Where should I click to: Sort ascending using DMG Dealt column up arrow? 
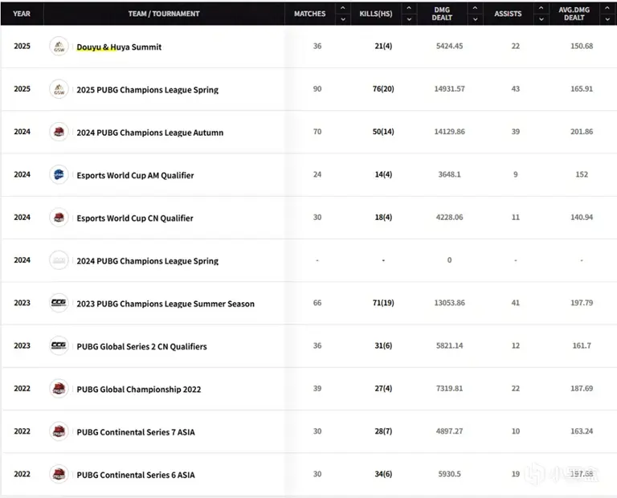pos(476,8)
